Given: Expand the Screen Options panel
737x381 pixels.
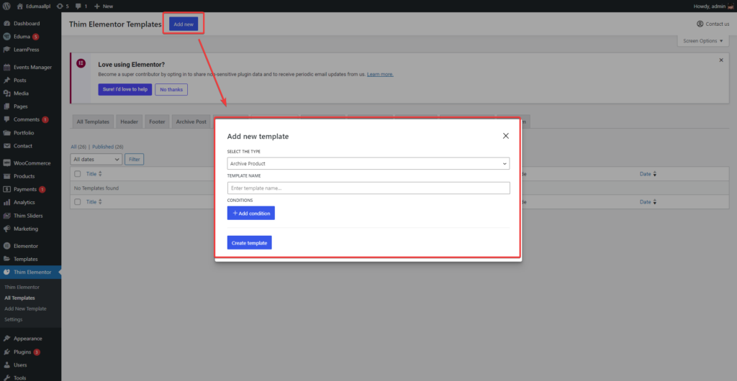Looking at the screenshot, I should 702,41.
